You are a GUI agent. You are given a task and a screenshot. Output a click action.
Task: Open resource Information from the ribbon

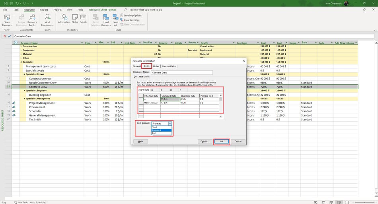pos(64,19)
